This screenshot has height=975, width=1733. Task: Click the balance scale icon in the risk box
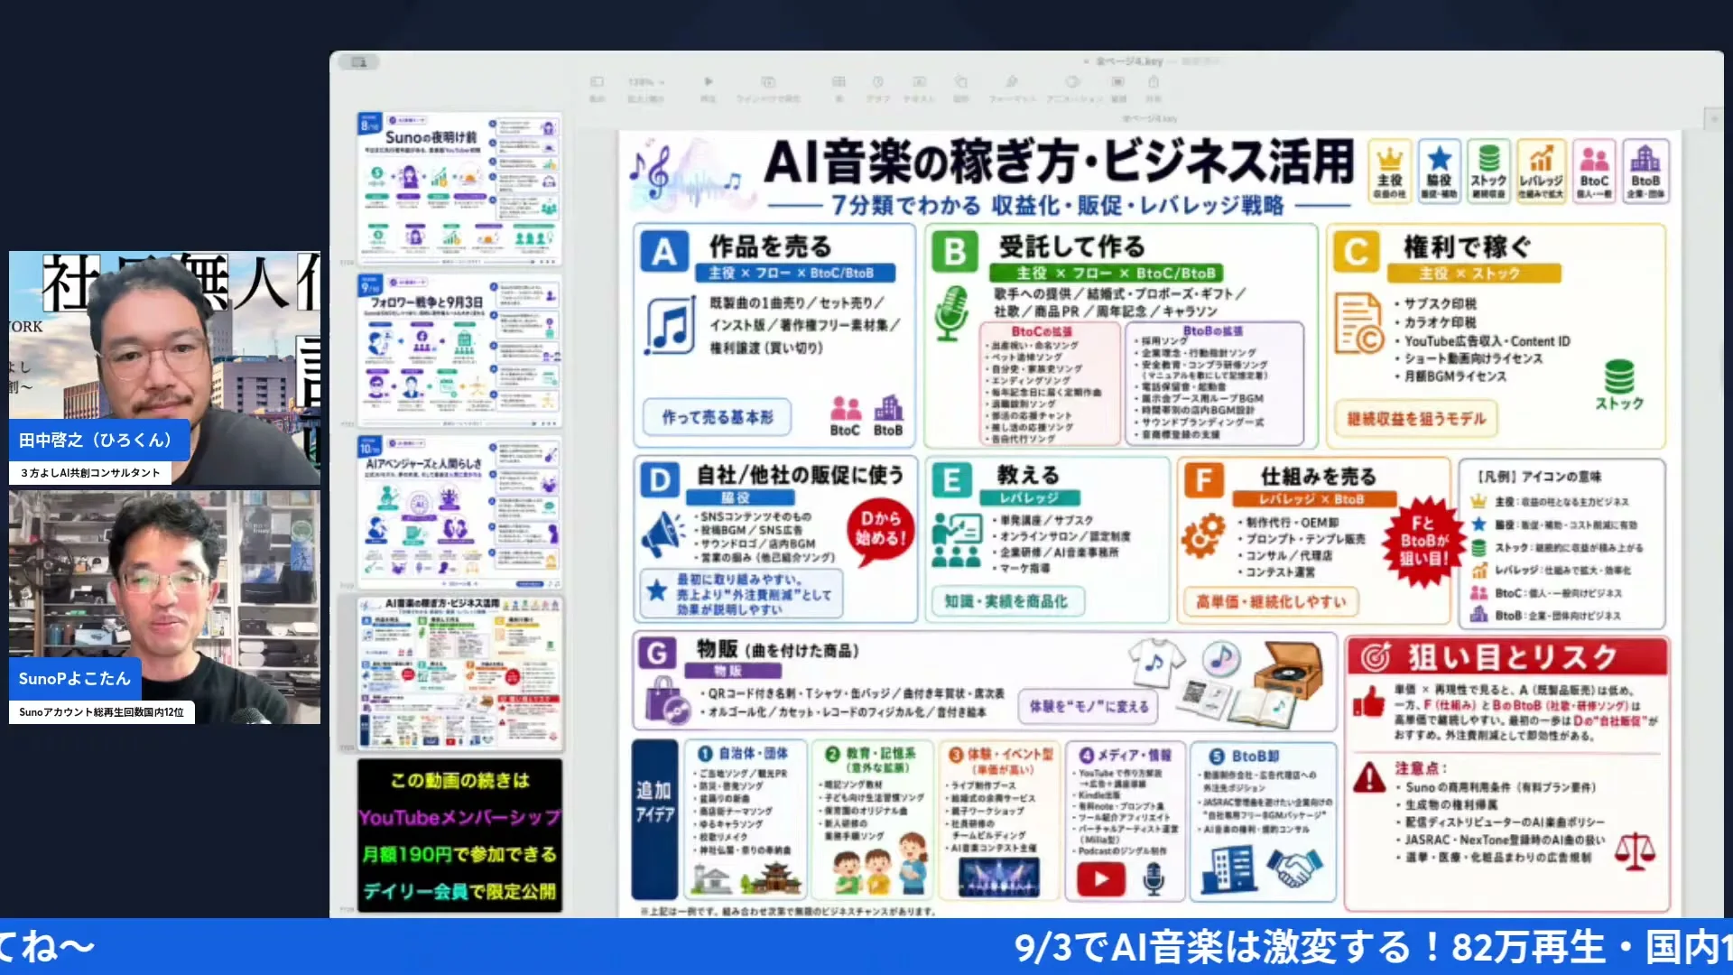(x=1635, y=851)
